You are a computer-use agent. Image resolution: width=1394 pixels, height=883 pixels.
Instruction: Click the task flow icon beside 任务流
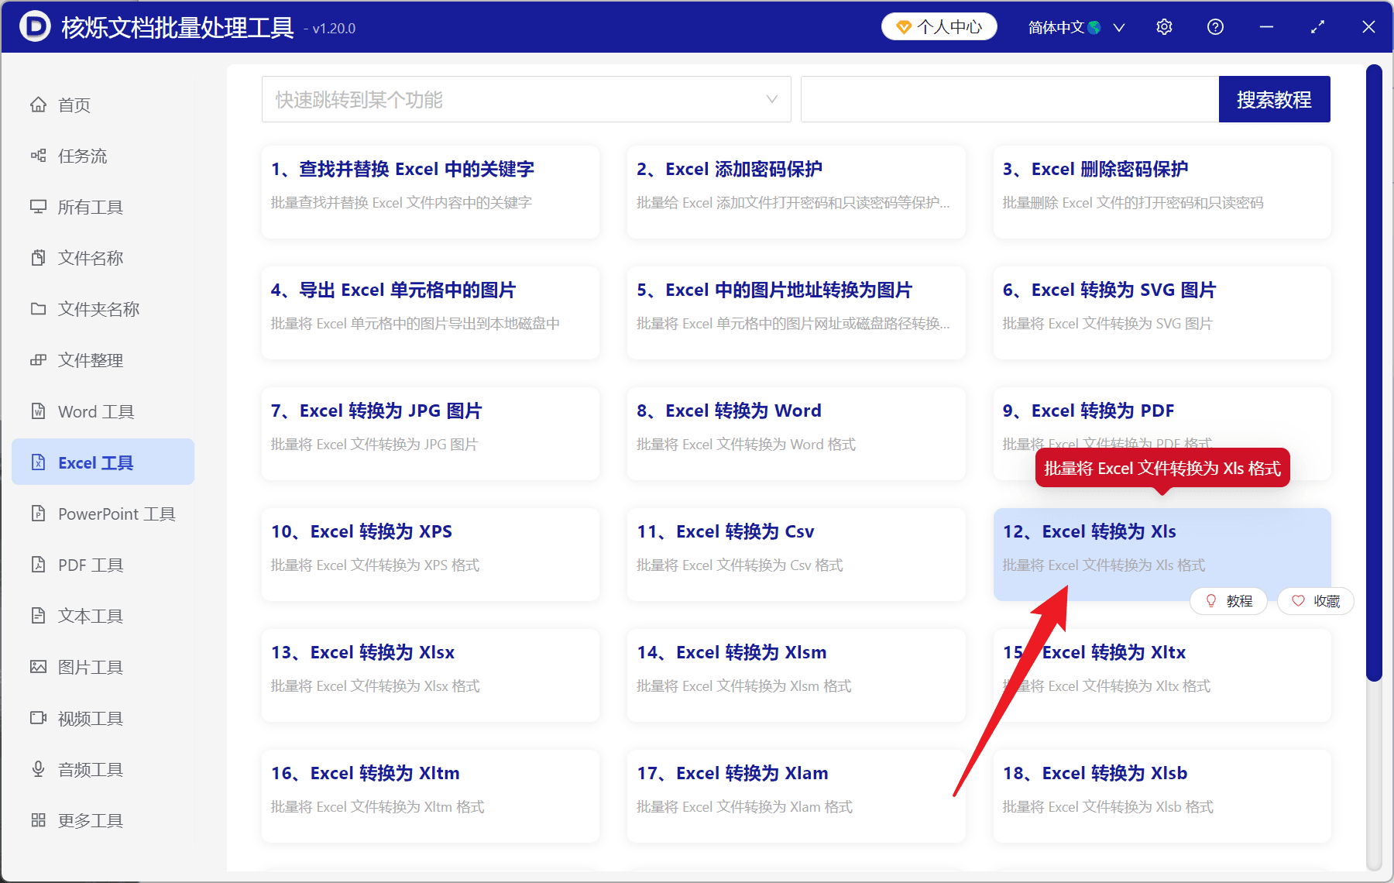click(38, 156)
